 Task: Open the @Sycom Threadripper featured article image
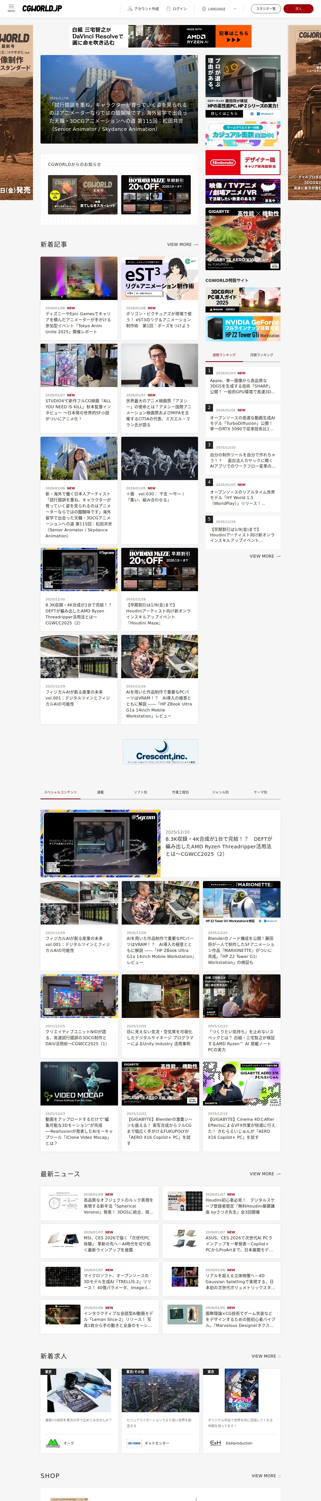point(100,843)
